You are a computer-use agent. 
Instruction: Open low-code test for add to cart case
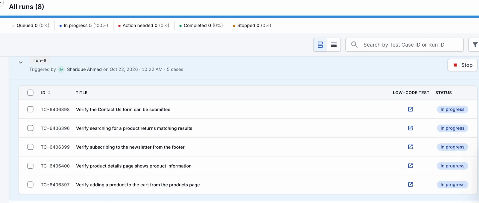tap(410, 184)
